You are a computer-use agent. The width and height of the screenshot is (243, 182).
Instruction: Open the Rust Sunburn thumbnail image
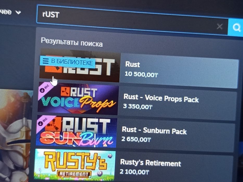pos(77,131)
